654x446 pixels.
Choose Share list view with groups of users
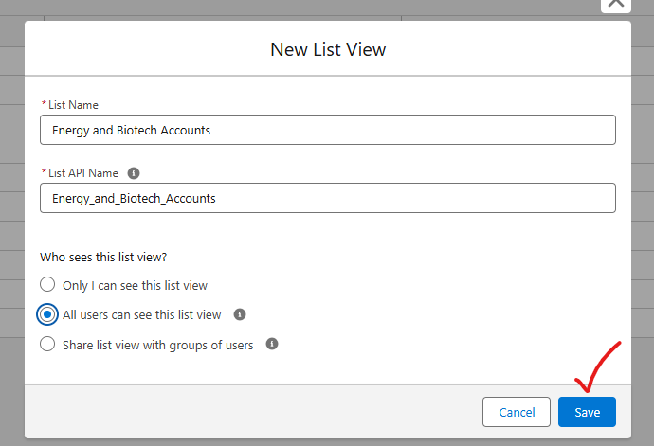[47, 345]
